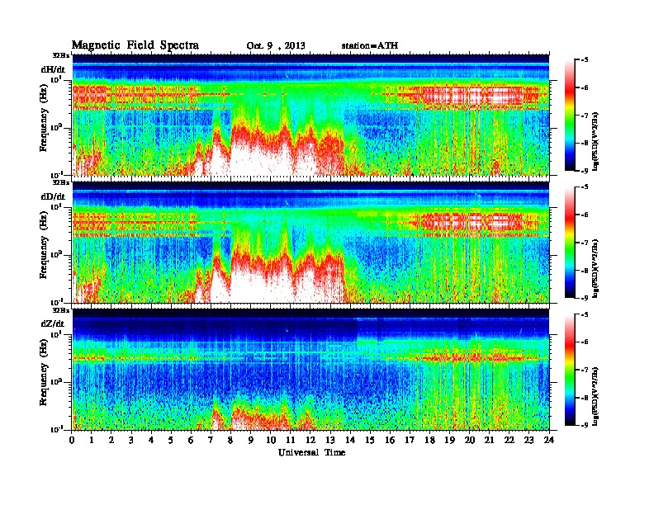Click the '32Hz' label atop dH/dt panel

(60, 55)
